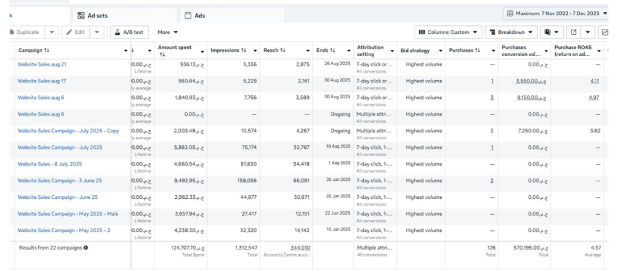Screen dimensions: 618x270
Task: Click the total reach value 344,010
Action: point(300,247)
